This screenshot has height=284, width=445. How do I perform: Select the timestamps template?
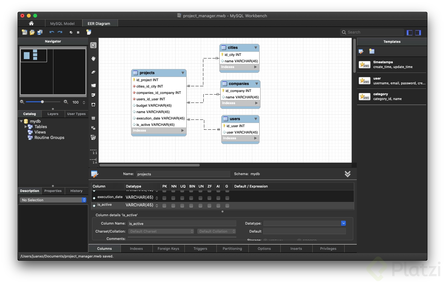click(392, 65)
